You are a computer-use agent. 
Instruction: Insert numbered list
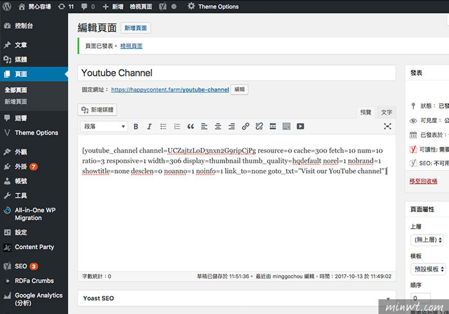point(177,126)
